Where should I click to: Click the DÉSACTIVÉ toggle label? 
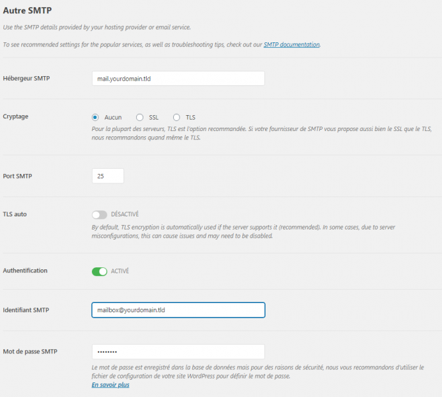125,214
